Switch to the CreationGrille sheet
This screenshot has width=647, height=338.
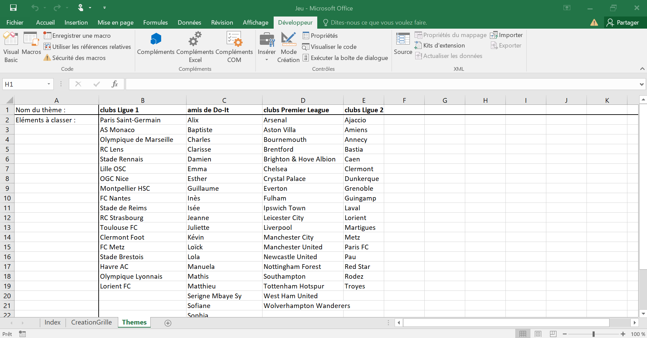click(x=91, y=322)
